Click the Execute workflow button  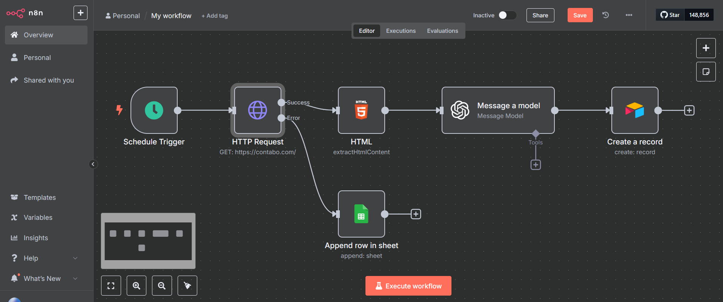point(408,286)
